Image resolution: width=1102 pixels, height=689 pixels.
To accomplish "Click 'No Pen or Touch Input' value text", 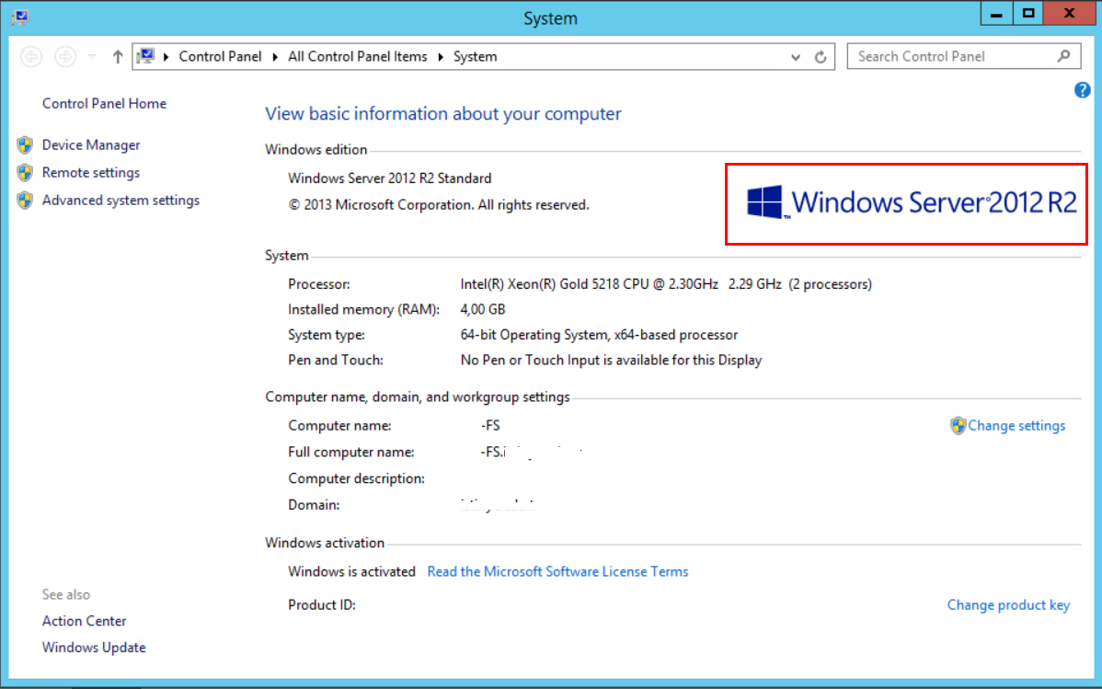I will 611,360.
